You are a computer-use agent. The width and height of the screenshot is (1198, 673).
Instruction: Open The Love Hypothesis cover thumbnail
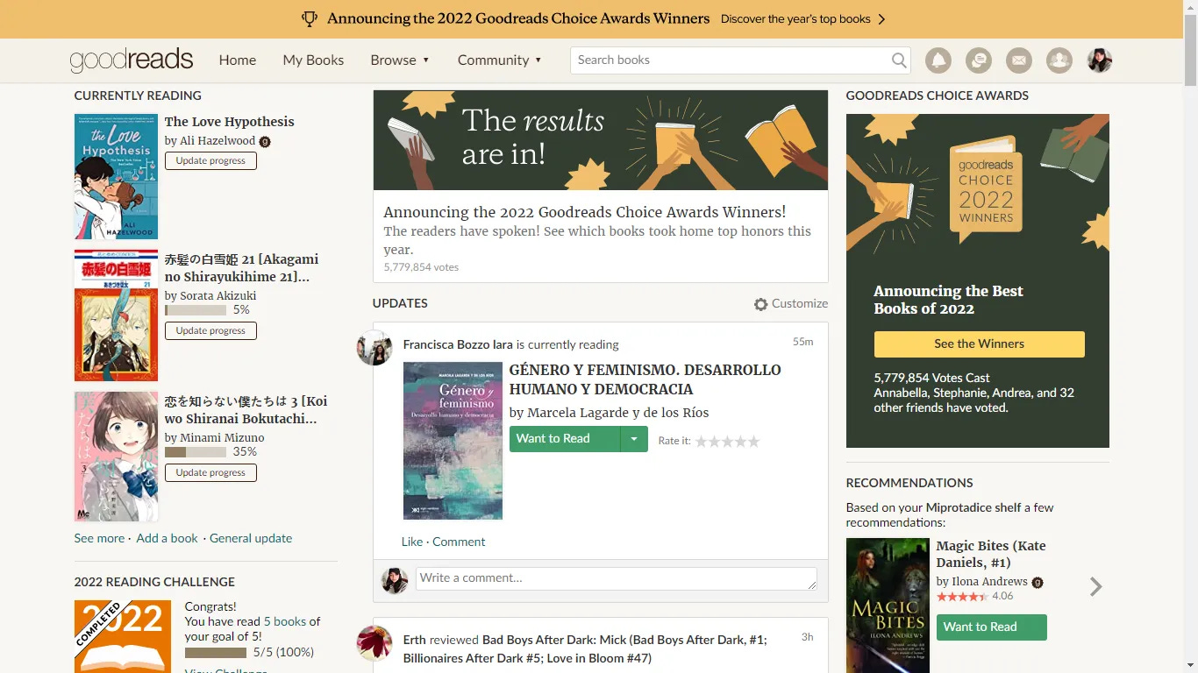pyautogui.click(x=116, y=177)
